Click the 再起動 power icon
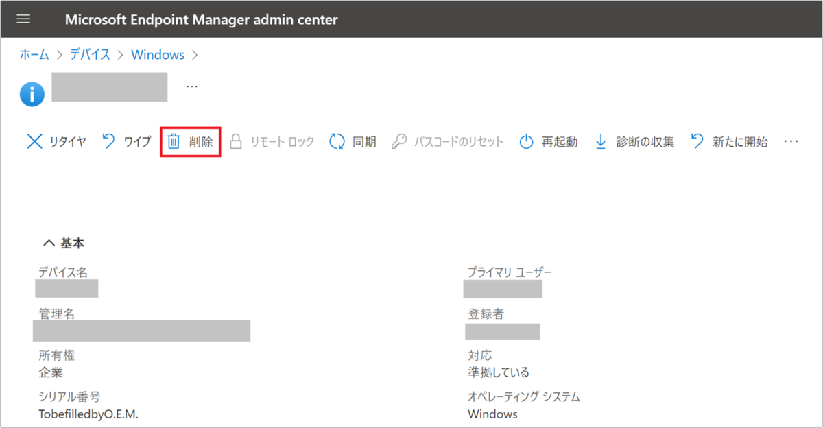Viewport: 823px width, 428px height. [x=526, y=142]
